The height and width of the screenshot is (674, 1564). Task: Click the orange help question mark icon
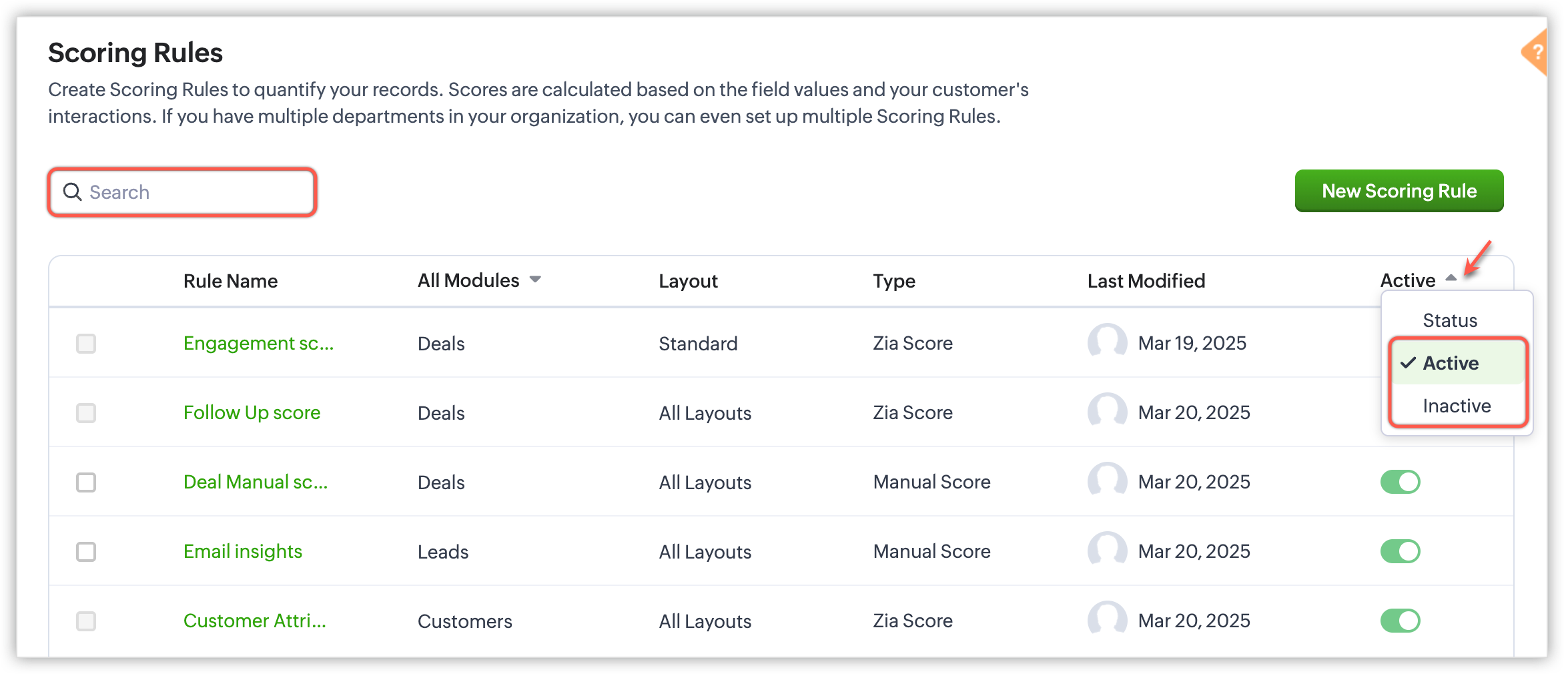(x=1537, y=52)
